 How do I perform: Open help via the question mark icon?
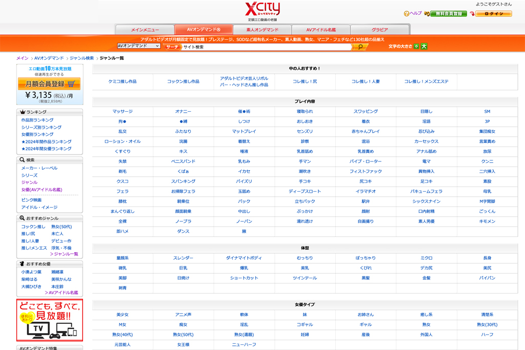click(x=407, y=14)
